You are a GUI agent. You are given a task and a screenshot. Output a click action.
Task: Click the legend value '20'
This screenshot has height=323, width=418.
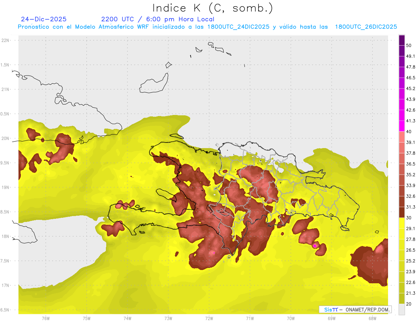point(409,304)
